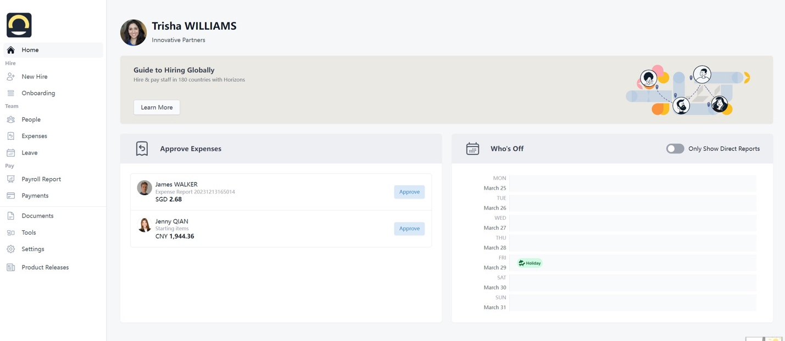Open the Leave menu item
Image resolution: width=785 pixels, height=341 pixels.
30,153
